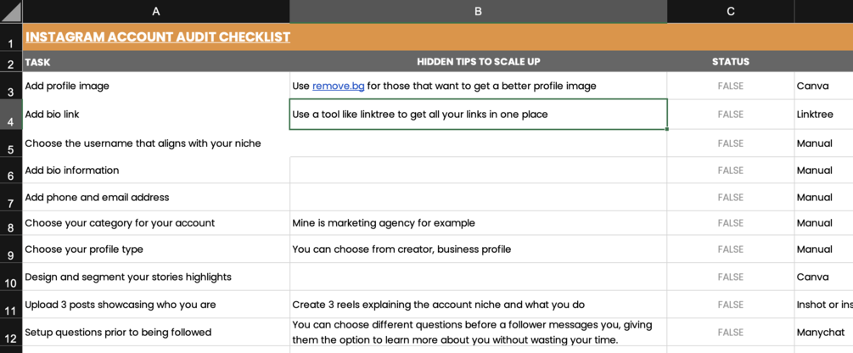853x353 pixels.
Task: Select the HIDDEN TIPS TO SCALE UP header
Action: coord(478,62)
